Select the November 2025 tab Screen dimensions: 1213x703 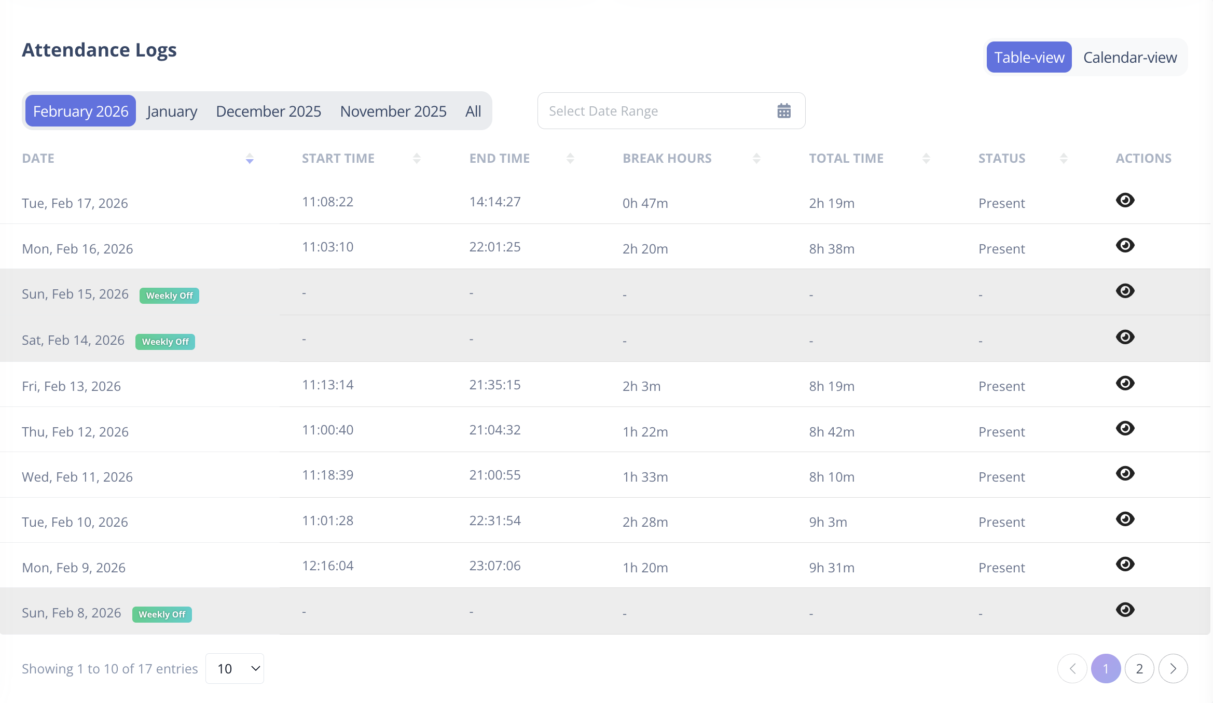tap(393, 111)
